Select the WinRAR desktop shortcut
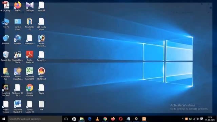This screenshot has height=122, width=217. (41, 6)
